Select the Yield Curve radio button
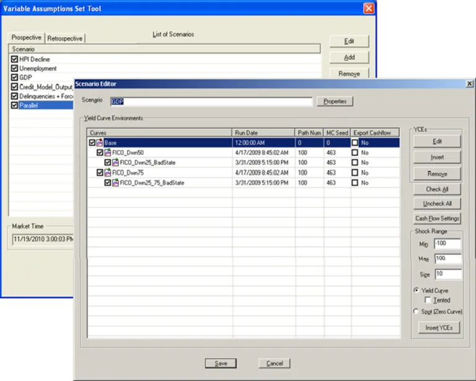The height and width of the screenshot is (381, 476). (416, 290)
